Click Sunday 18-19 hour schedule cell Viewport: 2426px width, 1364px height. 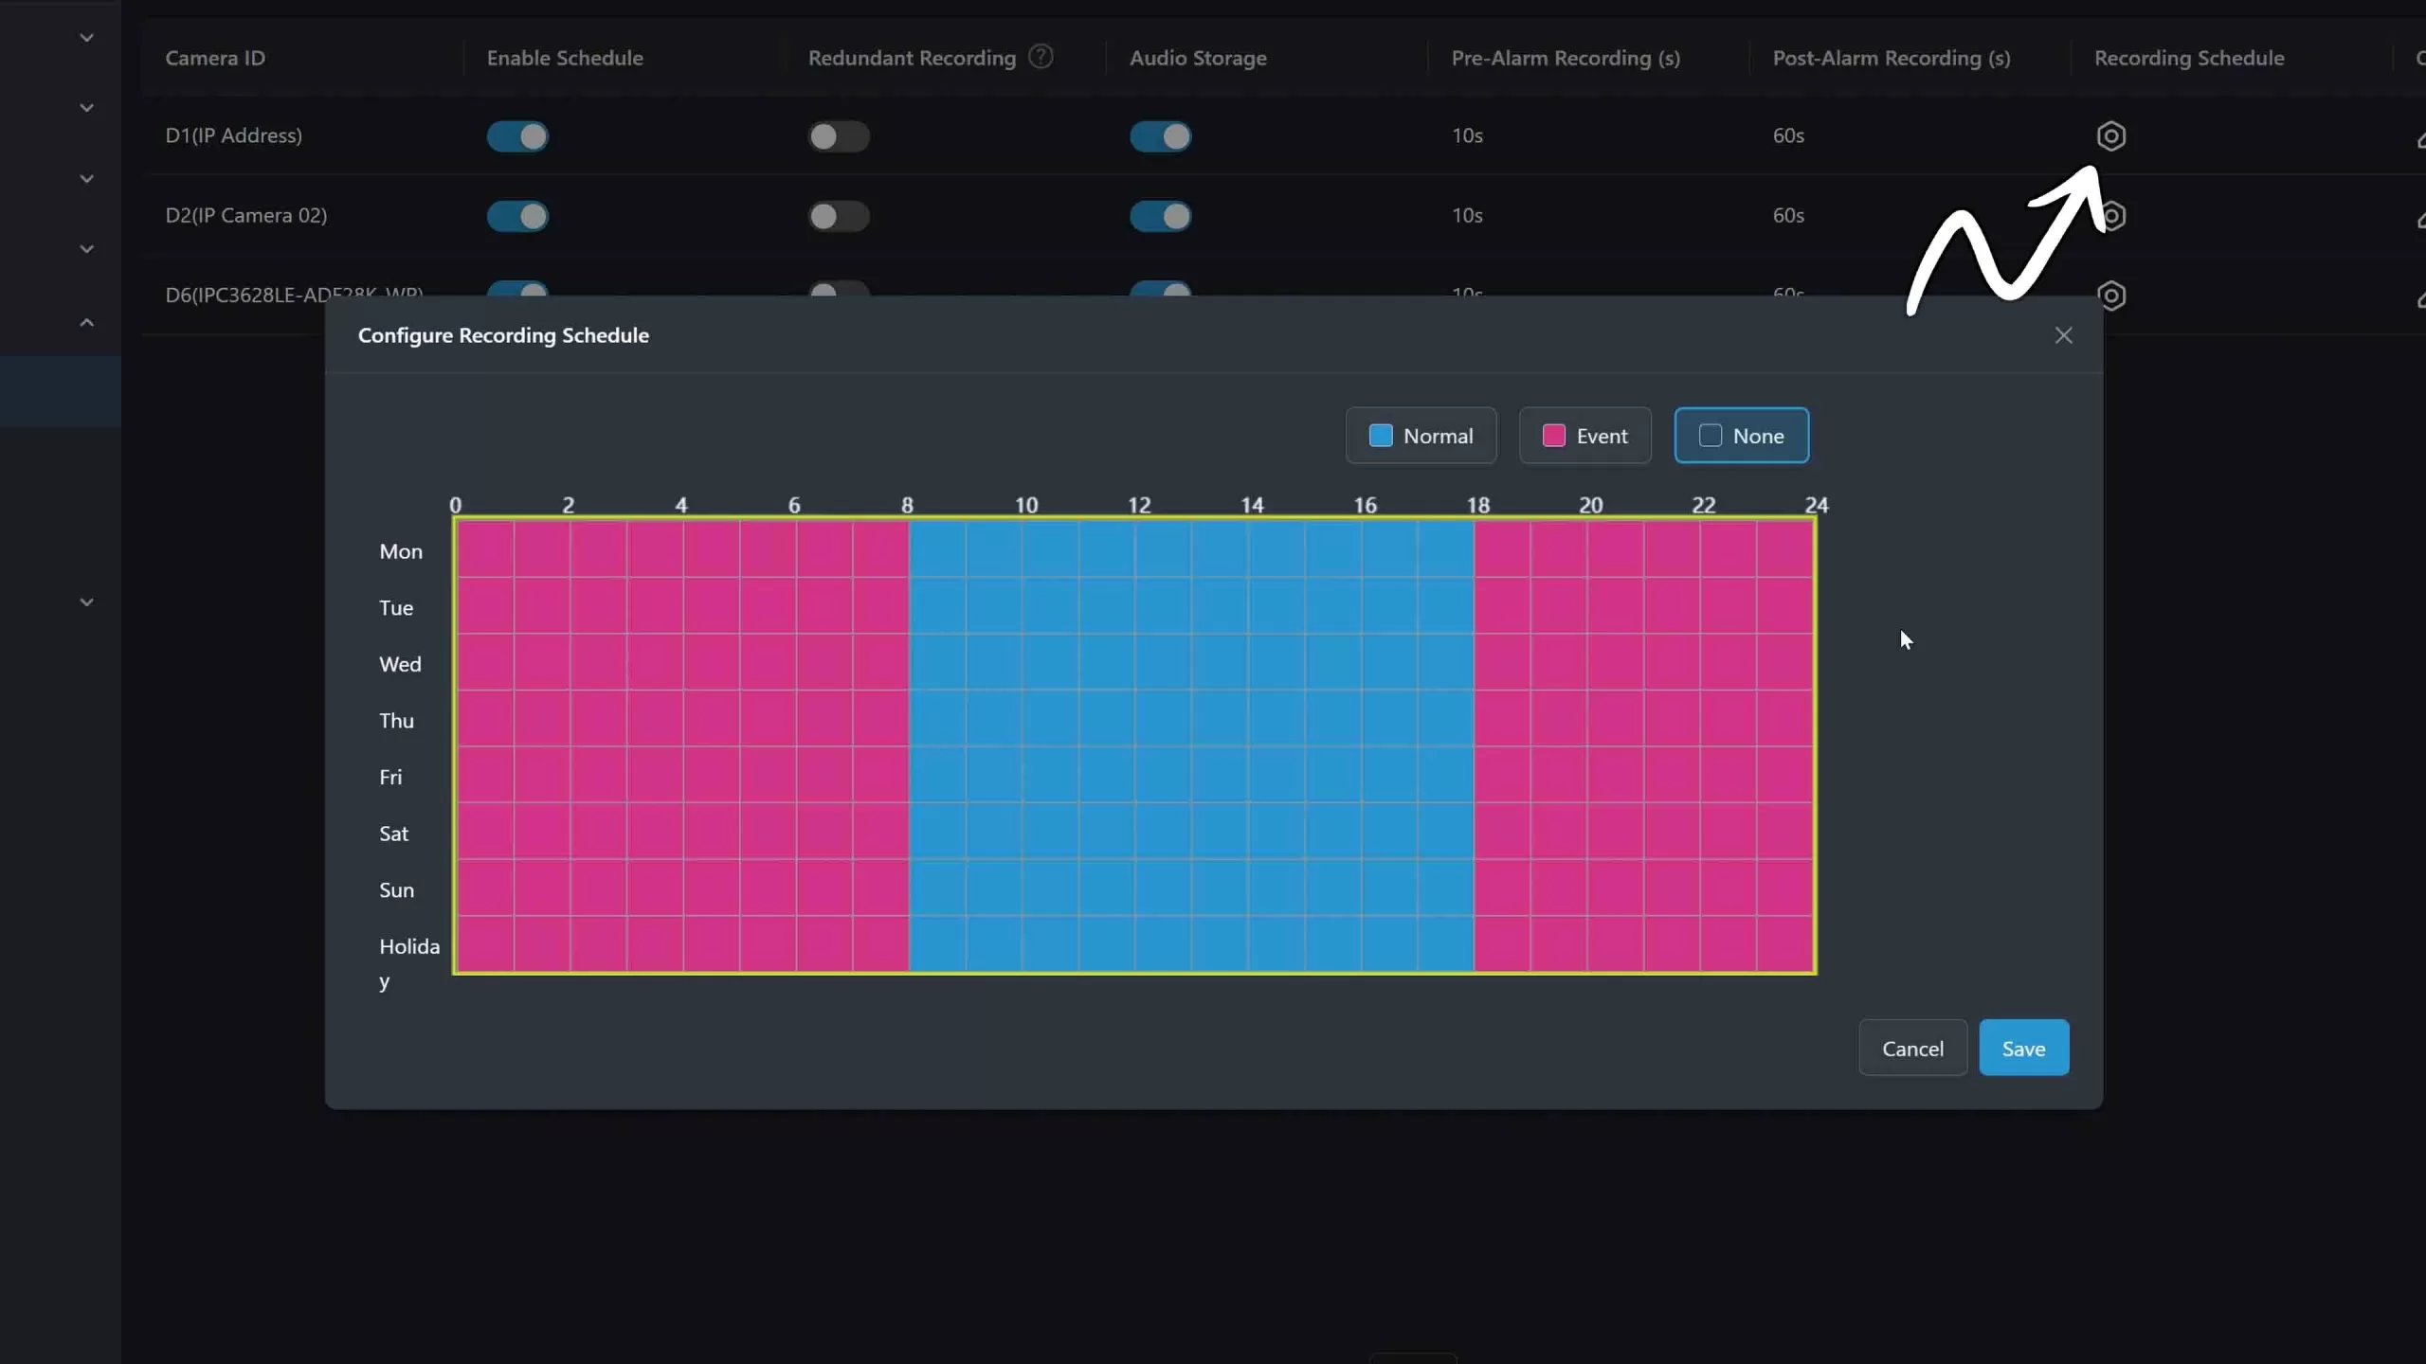point(1502,887)
